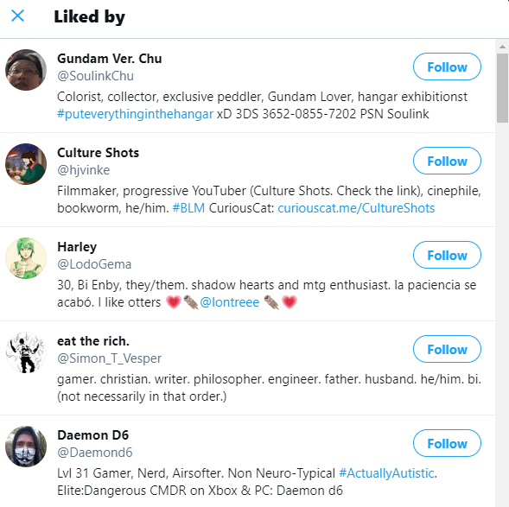
Task: Click the @Simon_T_Vesper handle
Action: (109, 358)
